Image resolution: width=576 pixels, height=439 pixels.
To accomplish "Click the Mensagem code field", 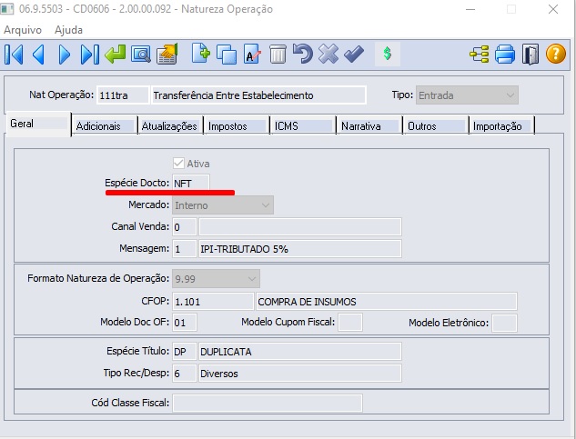I will 185,249.
